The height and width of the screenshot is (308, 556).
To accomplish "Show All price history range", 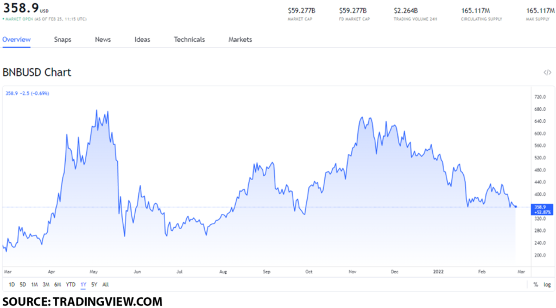I will pos(105,285).
